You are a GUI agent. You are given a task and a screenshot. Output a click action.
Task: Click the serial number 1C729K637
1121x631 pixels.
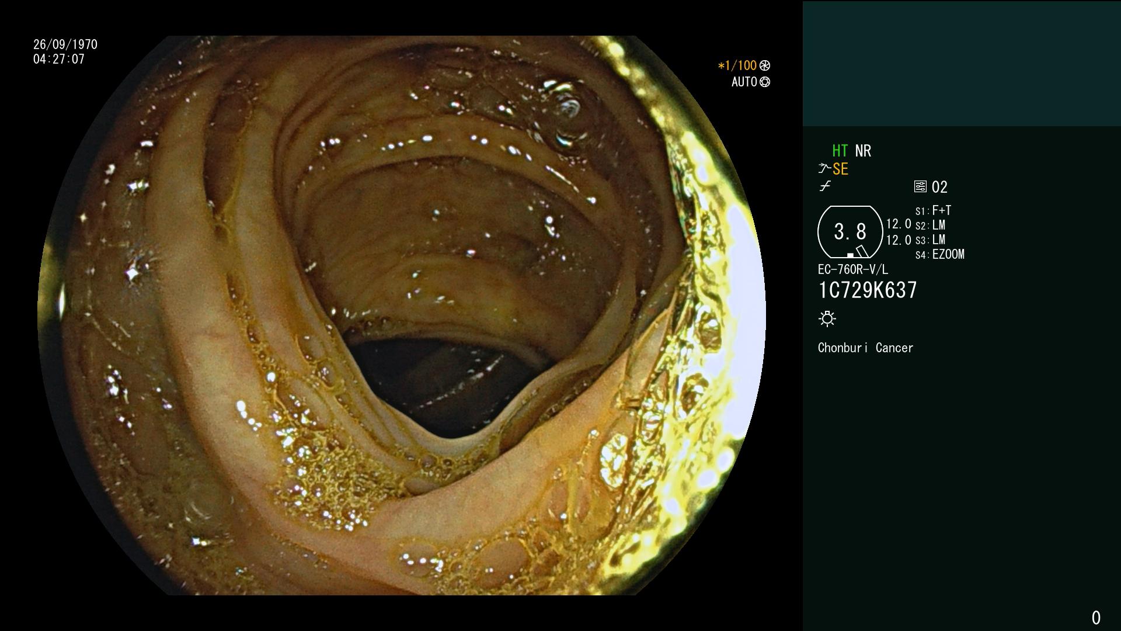point(868,290)
